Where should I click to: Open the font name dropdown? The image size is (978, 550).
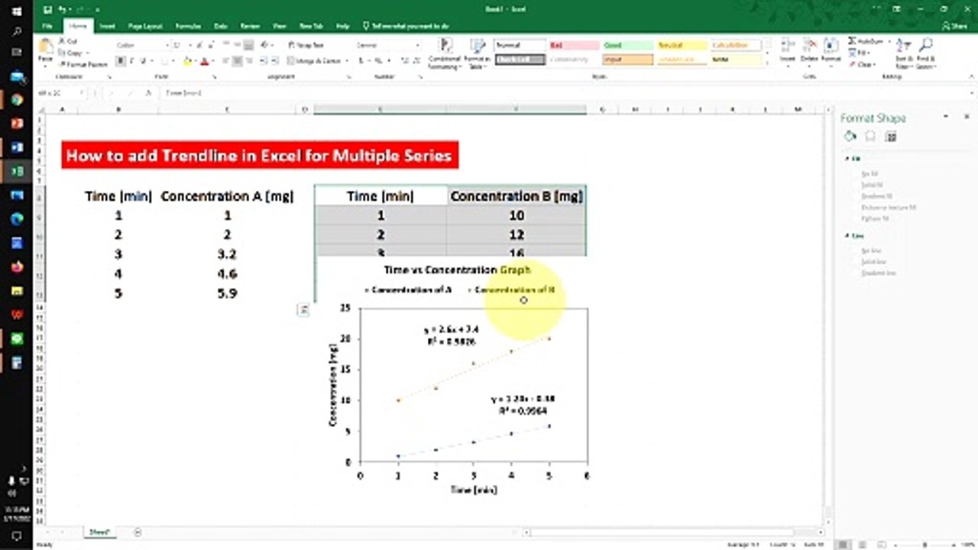coord(167,45)
